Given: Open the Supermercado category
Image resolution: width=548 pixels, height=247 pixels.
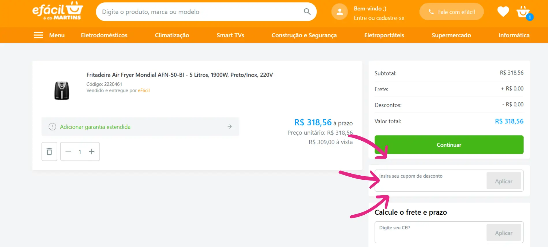Looking at the screenshot, I should 451,35.
